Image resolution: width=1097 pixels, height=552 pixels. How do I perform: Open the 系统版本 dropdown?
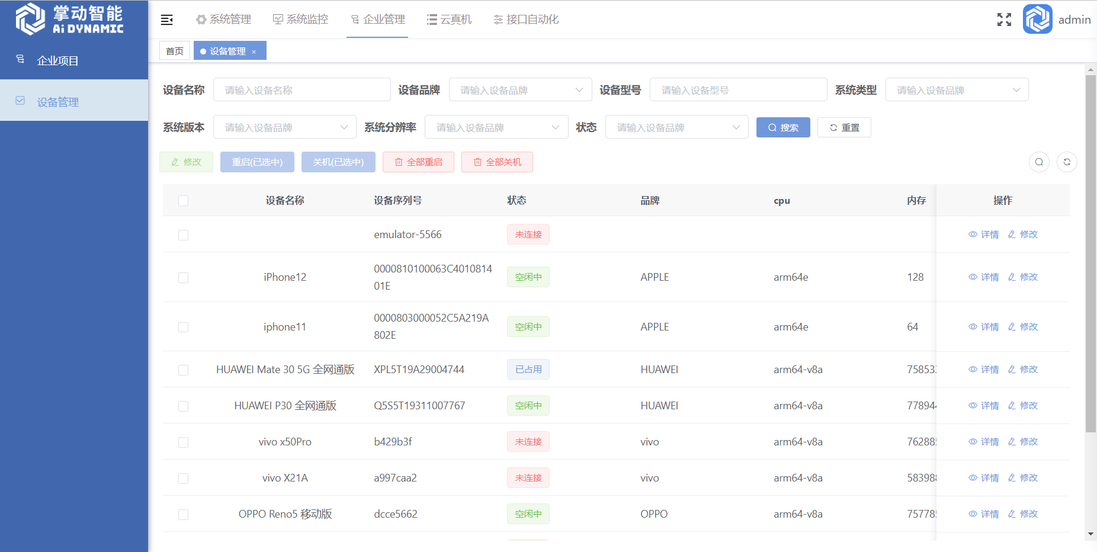pyautogui.click(x=285, y=127)
